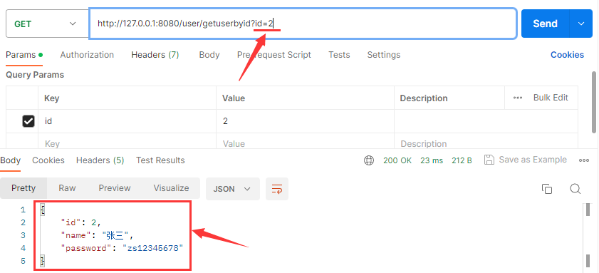Select the Raw view
Image resolution: width=599 pixels, height=273 pixels.
click(x=67, y=188)
